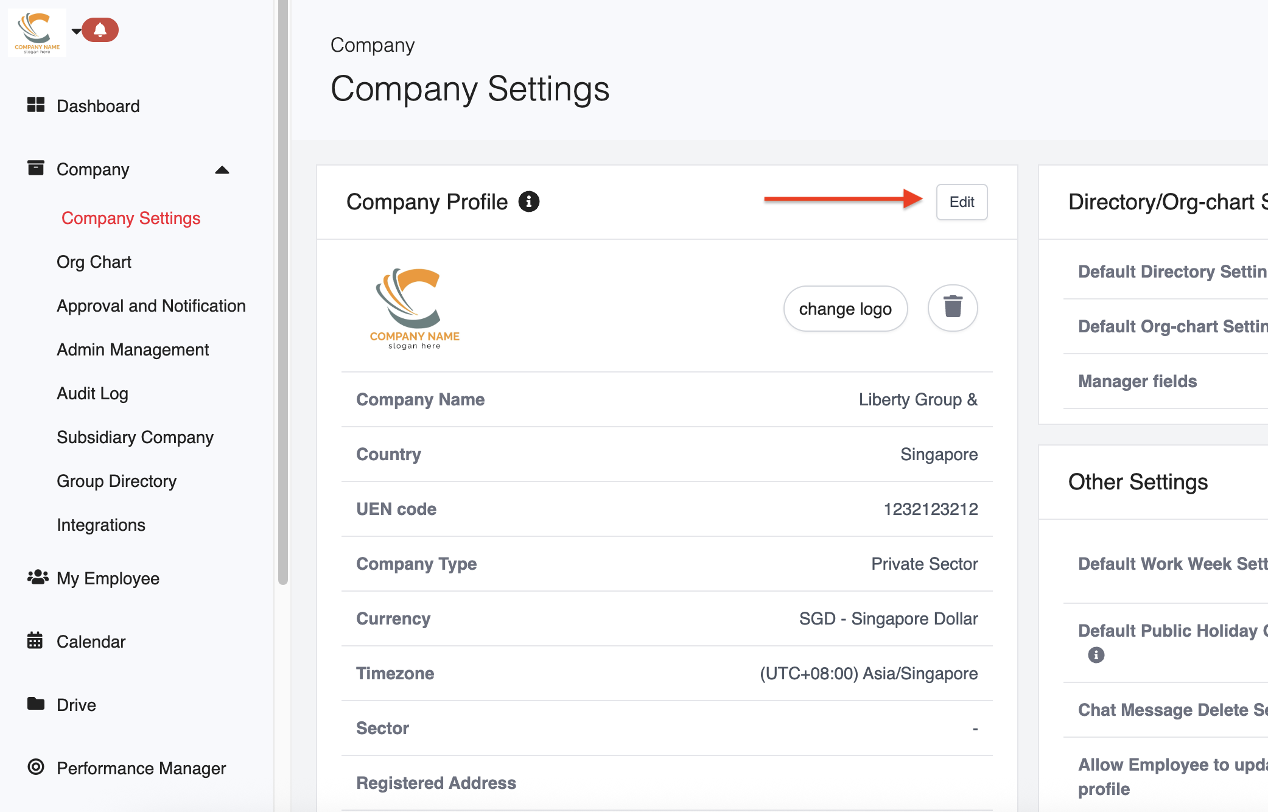Collapse the Company menu with the caret arrow
This screenshot has width=1268, height=812.
[x=222, y=170]
